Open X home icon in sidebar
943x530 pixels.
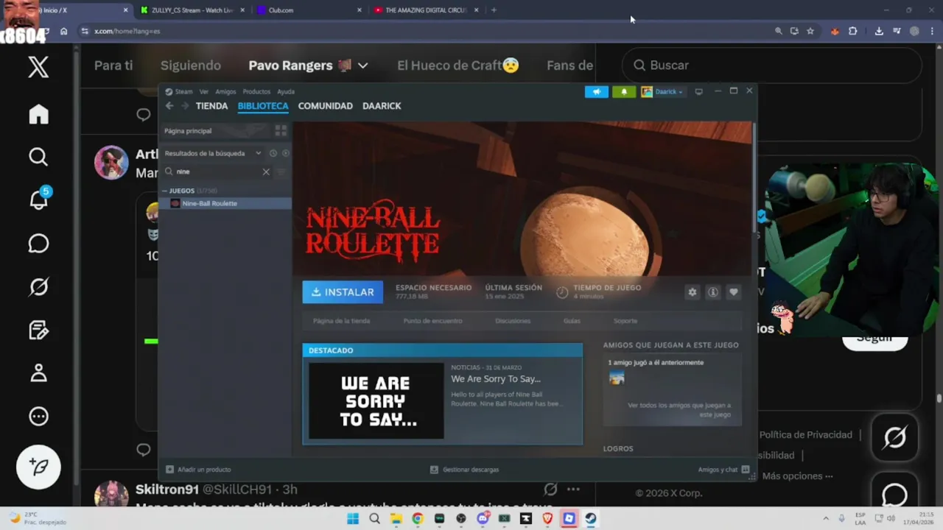38,114
